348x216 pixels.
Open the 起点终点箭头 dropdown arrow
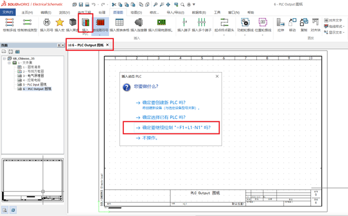tap(224, 35)
